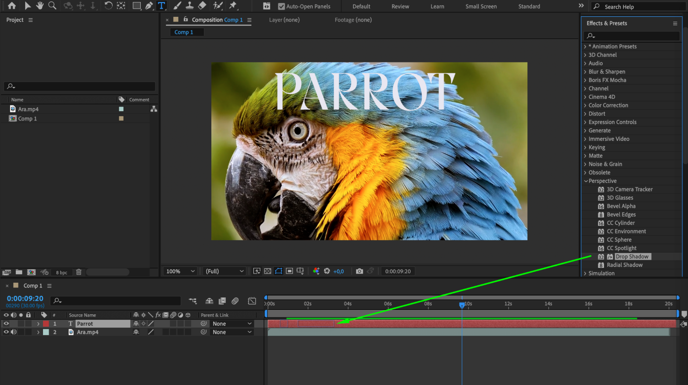Screen dimensions: 688x385
Task: Open the 100% magnification dropdown
Action: pos(181,271)
